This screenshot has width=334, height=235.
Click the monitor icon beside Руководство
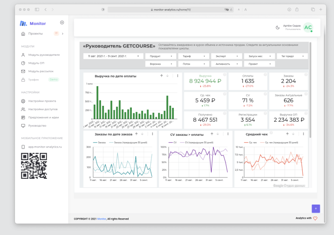click(23, 125)
